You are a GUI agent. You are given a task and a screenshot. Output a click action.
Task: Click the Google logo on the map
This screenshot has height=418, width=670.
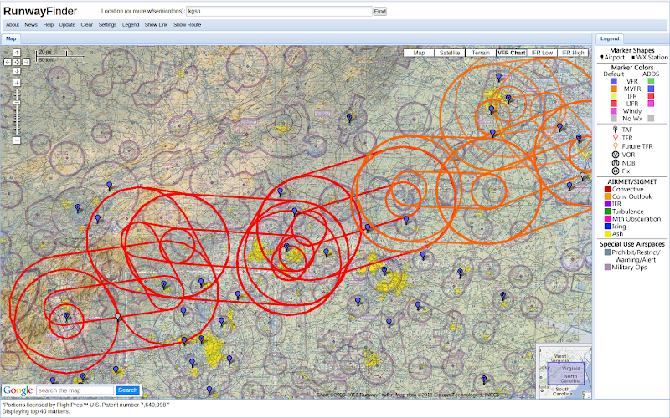click(18, 390)
